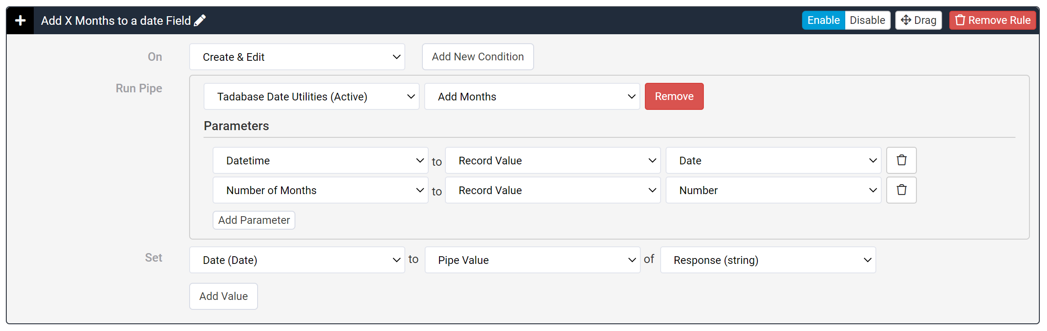This screenshot has width=1047, height=331.
Task: Open the Number field value dropdown
Action: point(773,190)
